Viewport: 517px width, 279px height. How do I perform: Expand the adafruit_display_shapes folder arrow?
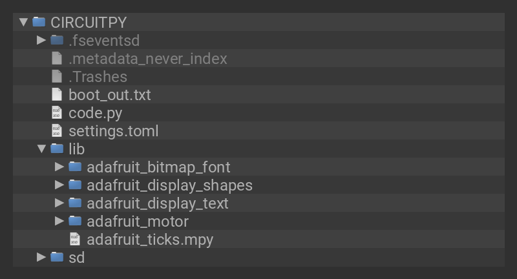tap(59, 185)
